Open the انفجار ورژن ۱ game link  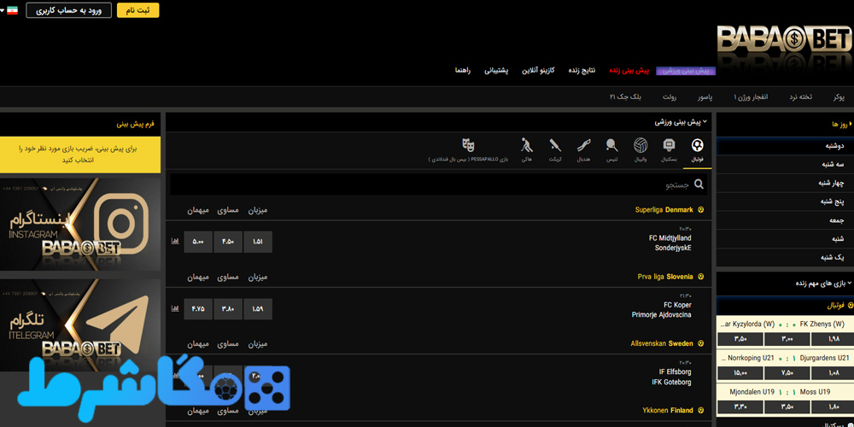coord(752,97)
